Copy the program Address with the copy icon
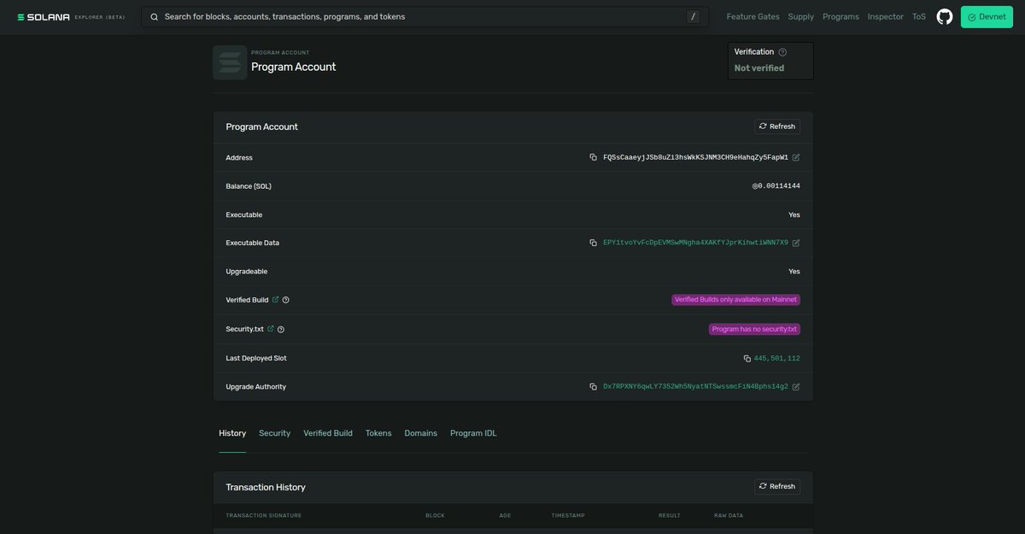The height and width of the screenshot is (534, 1025). pos(593,157)
